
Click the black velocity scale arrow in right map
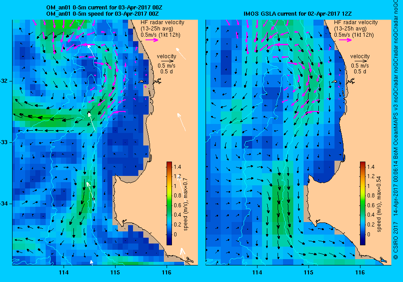[x=360, y=61]
